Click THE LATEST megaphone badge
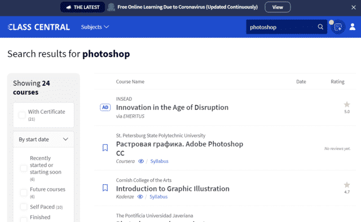 83,7
